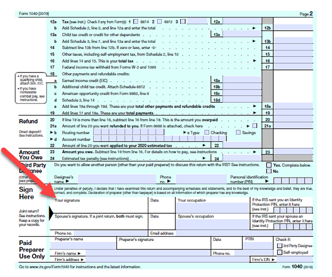Select the Savings account type checkbox

point(238,132)
